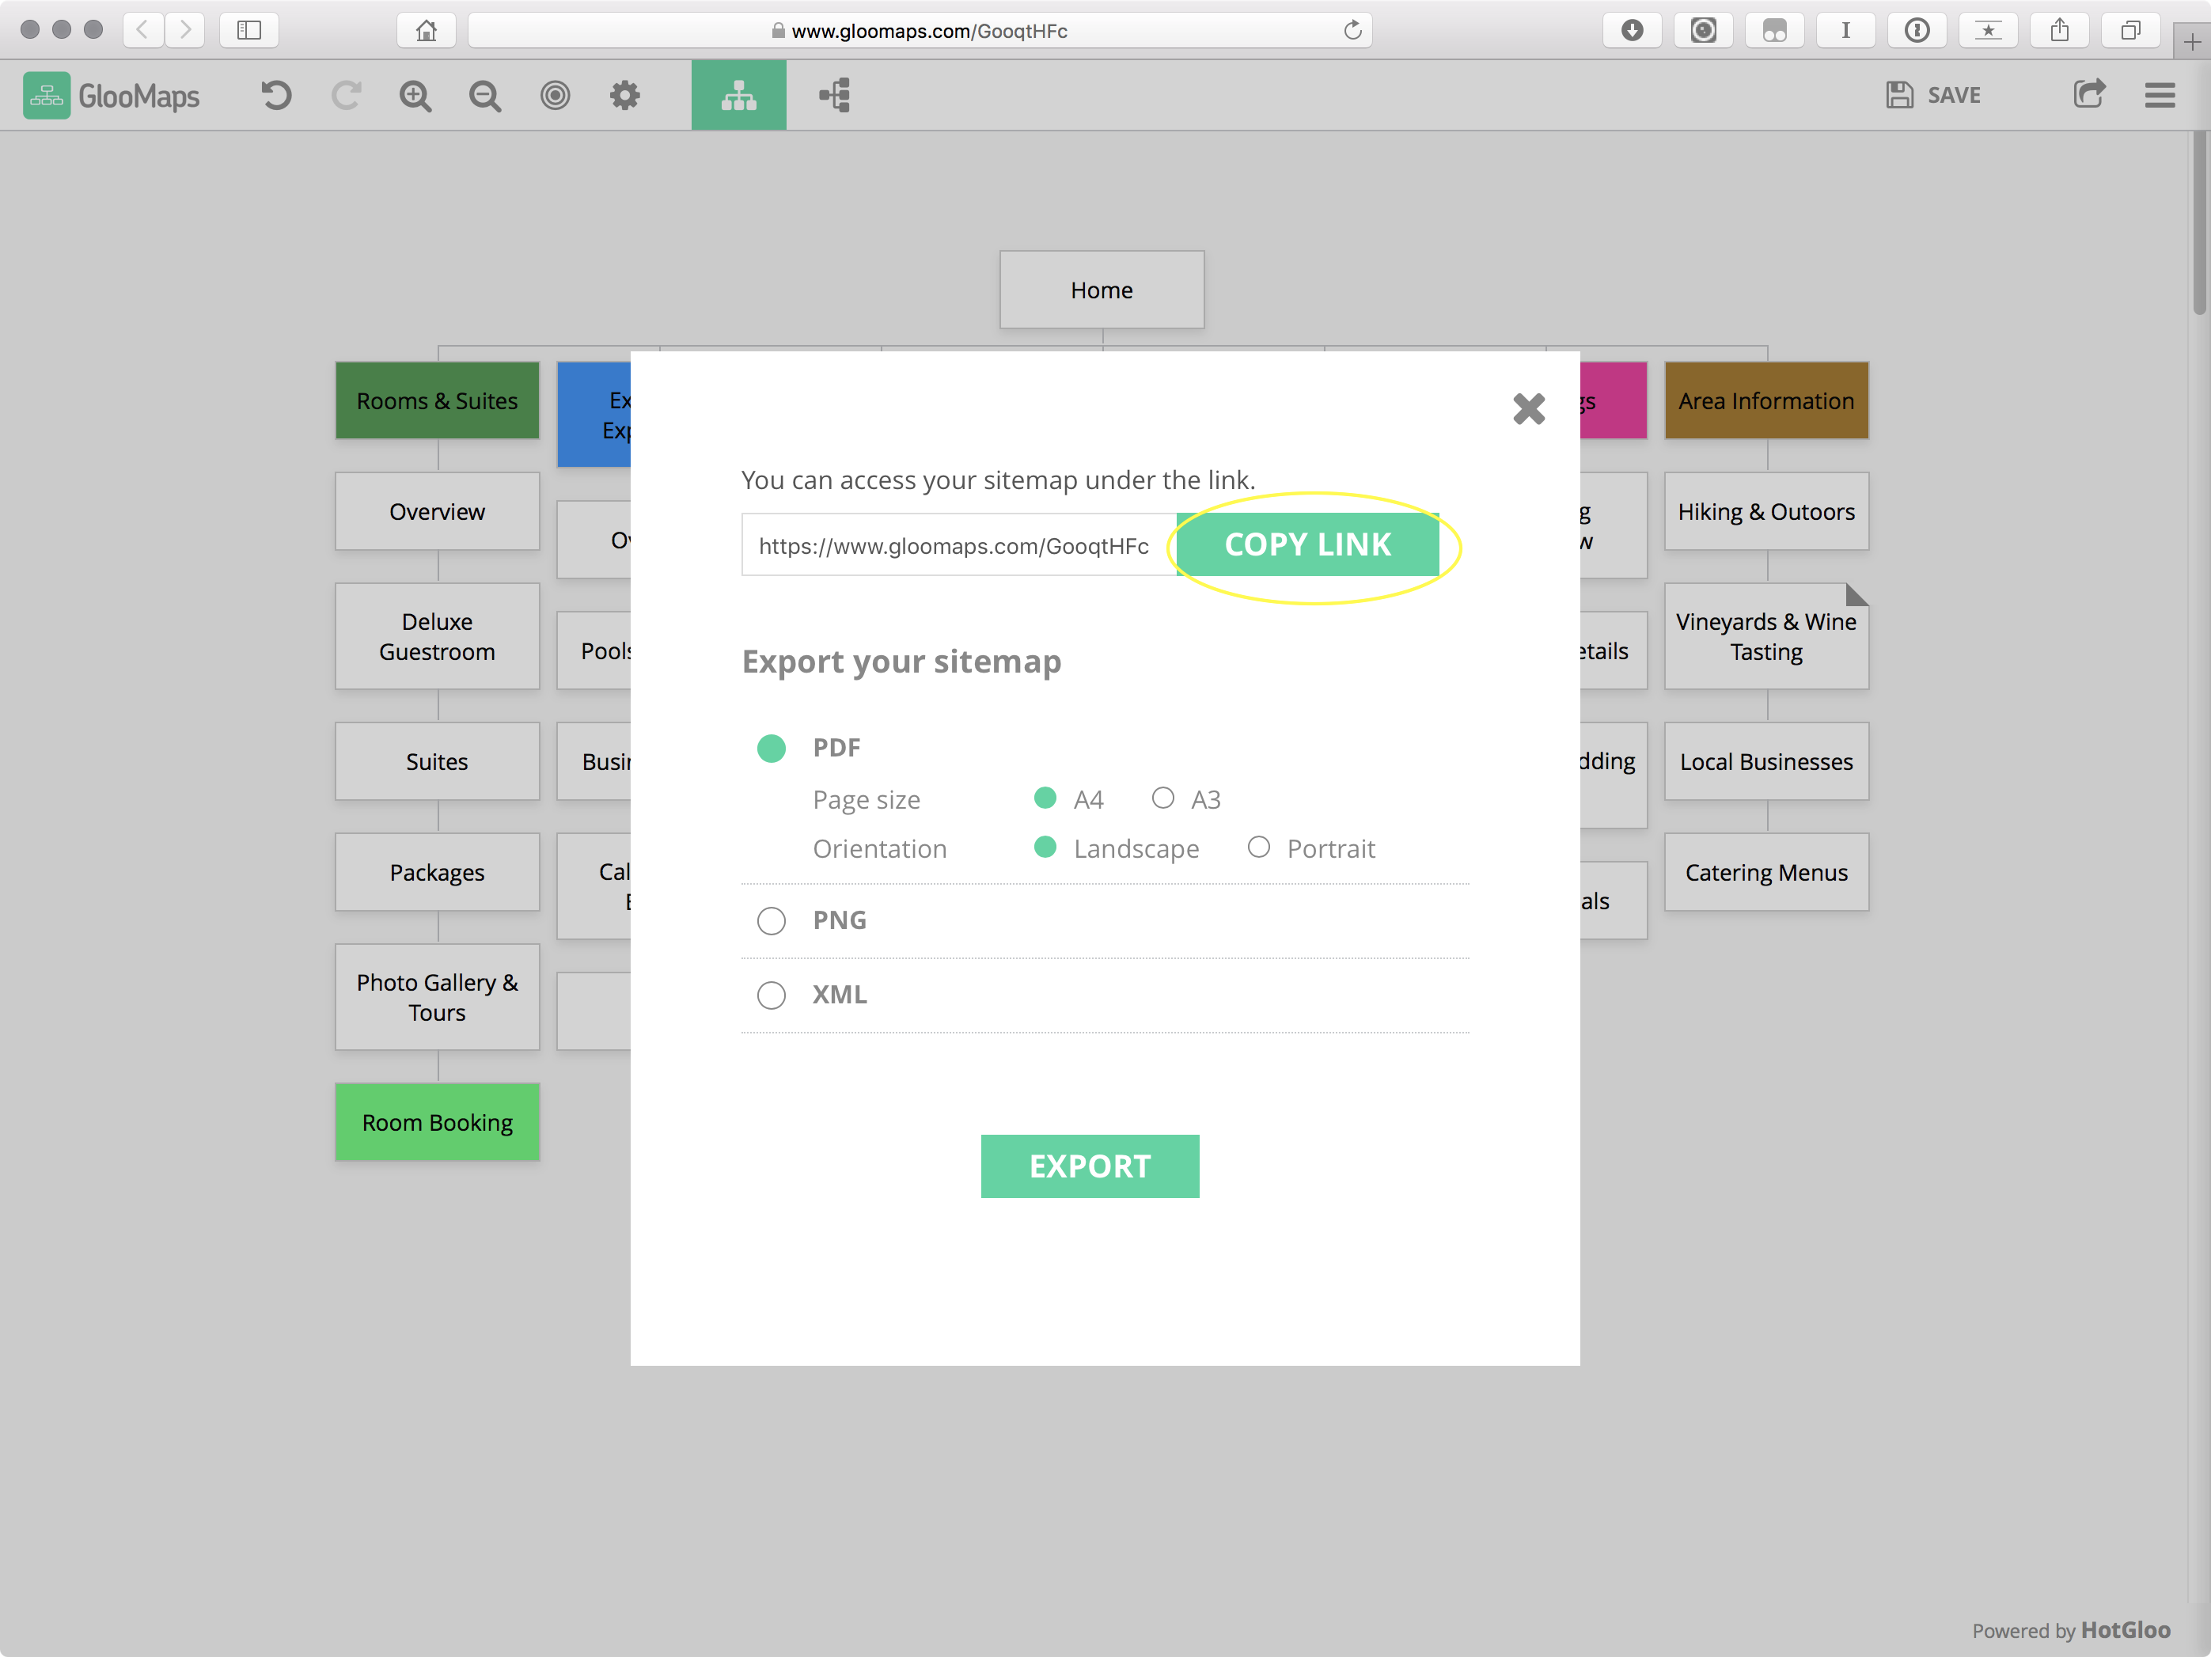Open the hamburger menu
2211x1657 pixels.
tap(2159, 96)
